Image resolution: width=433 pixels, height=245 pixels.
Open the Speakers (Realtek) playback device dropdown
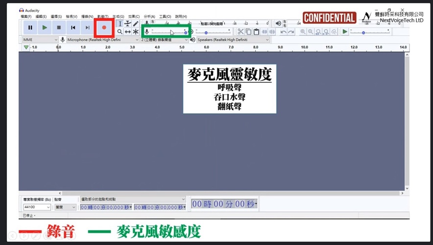pos(233,40)
